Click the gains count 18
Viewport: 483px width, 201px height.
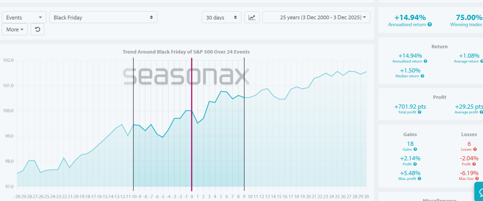410,143
